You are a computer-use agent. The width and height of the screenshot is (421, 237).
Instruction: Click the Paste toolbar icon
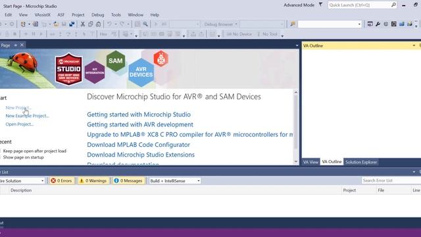point(98,24)
